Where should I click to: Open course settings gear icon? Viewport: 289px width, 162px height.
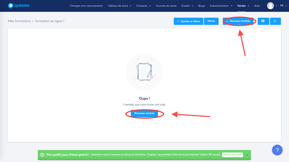tap(275, 21)
